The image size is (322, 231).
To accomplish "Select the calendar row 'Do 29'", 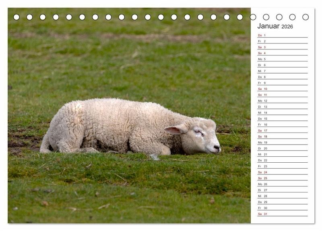I will [283, 202].
